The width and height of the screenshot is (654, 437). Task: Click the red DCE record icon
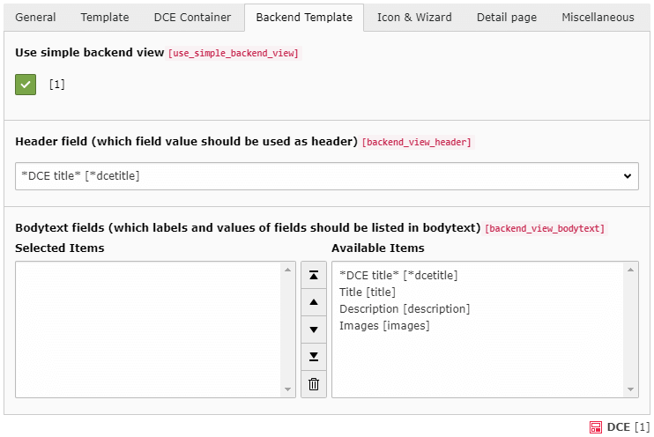(x=597, y=427)
